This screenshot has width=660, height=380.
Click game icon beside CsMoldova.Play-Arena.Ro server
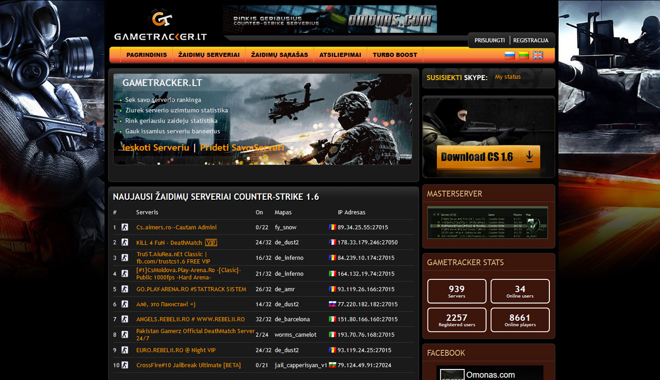[125, 274]
